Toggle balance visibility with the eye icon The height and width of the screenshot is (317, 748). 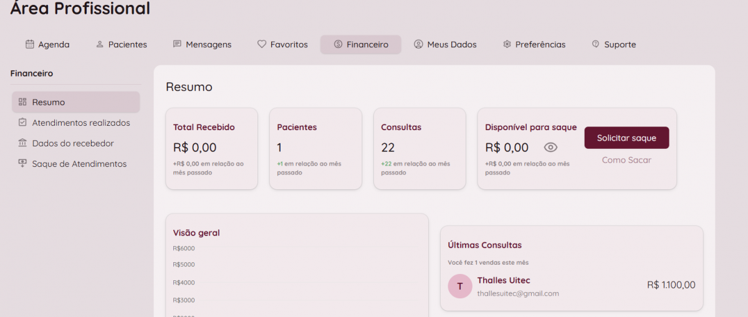550,148
